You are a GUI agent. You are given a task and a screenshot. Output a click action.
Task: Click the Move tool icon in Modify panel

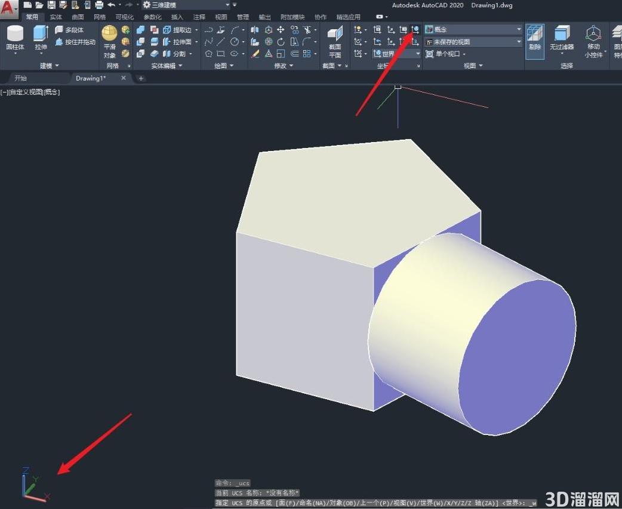281,30
